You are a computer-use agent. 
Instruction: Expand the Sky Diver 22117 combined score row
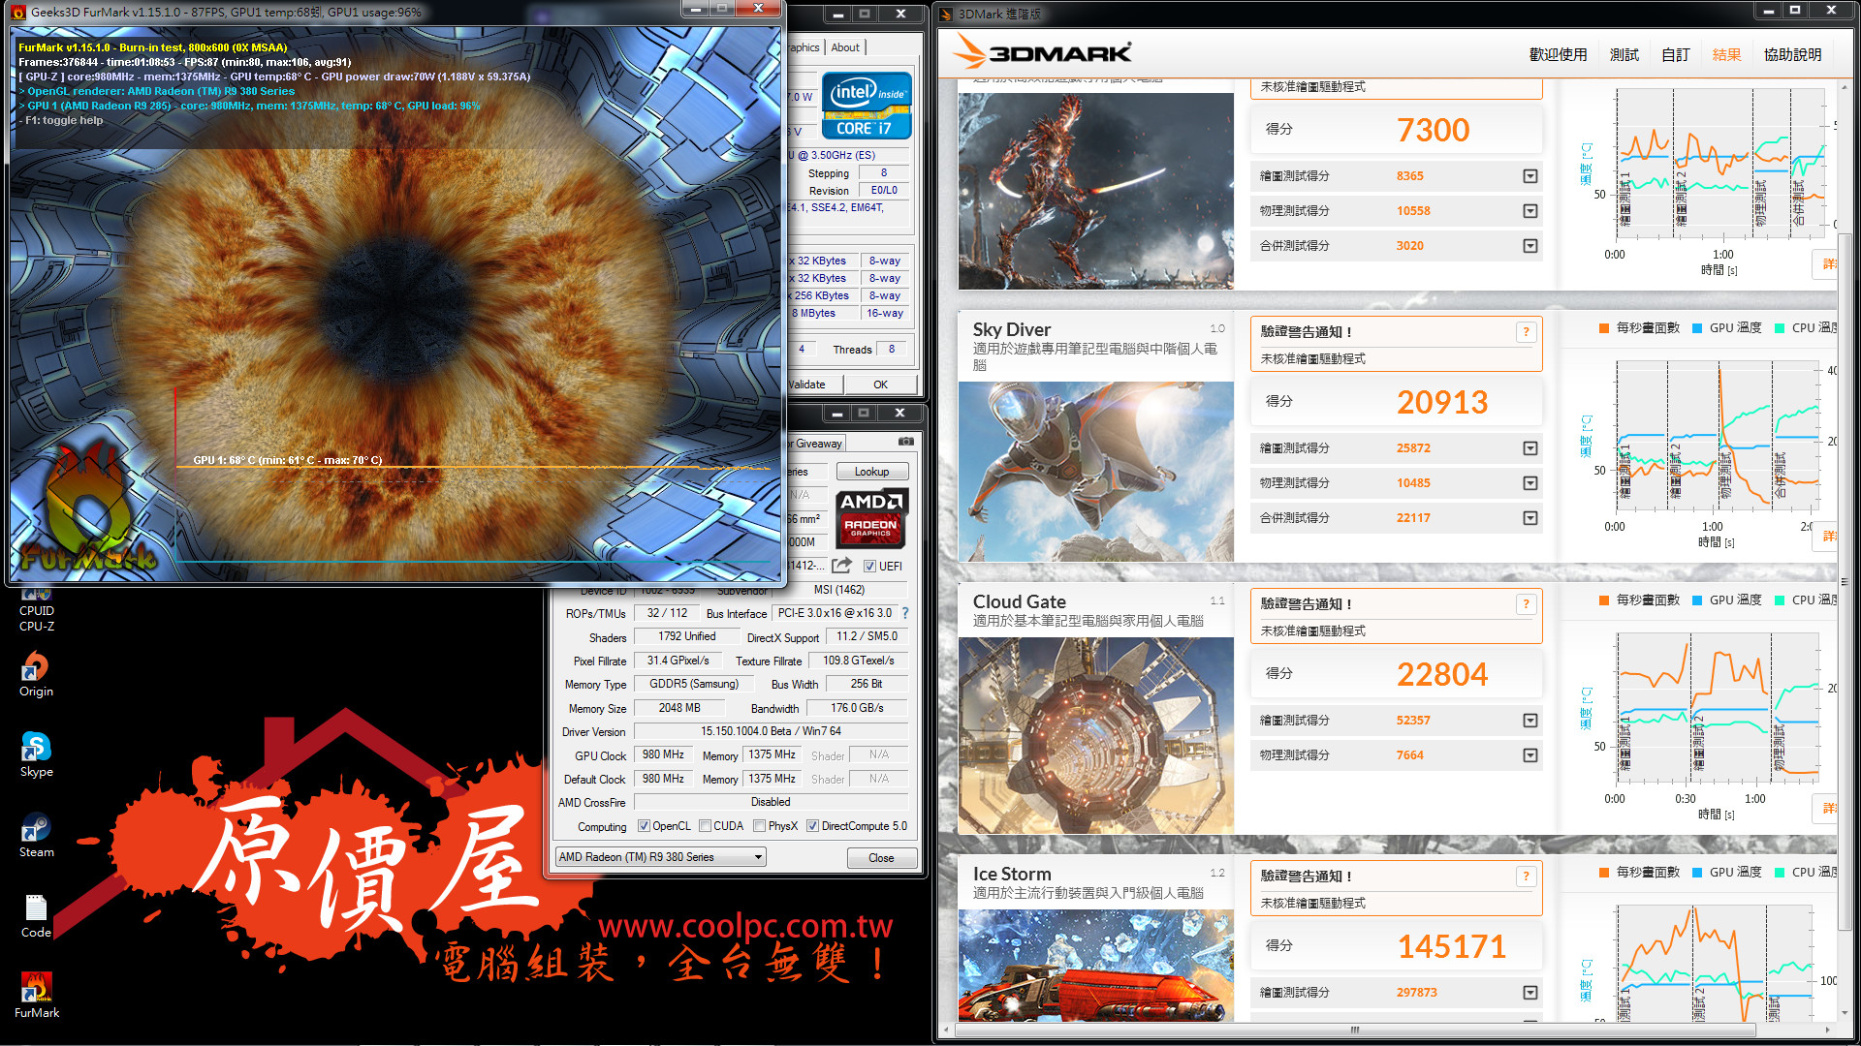pyautogui.click(x=1530, y=518)
